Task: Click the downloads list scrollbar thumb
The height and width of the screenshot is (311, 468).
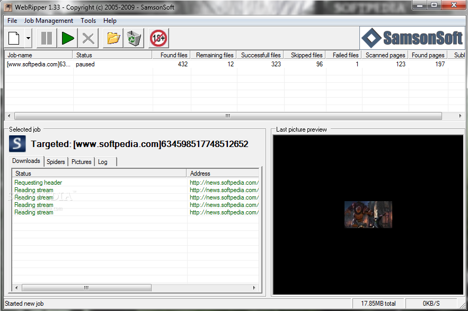Action: coord(86,288)
